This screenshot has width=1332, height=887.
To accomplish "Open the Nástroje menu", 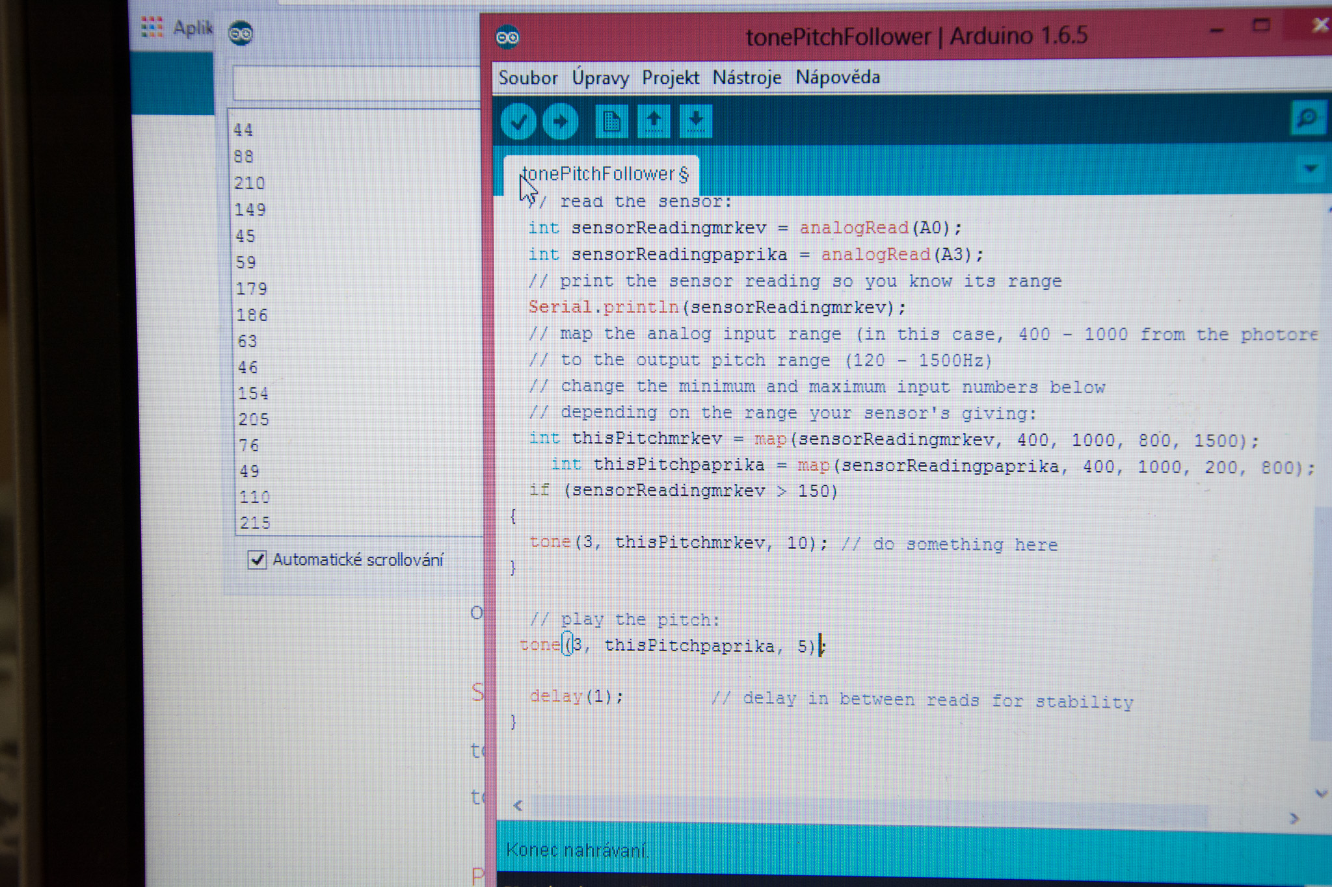I will 747,78.
